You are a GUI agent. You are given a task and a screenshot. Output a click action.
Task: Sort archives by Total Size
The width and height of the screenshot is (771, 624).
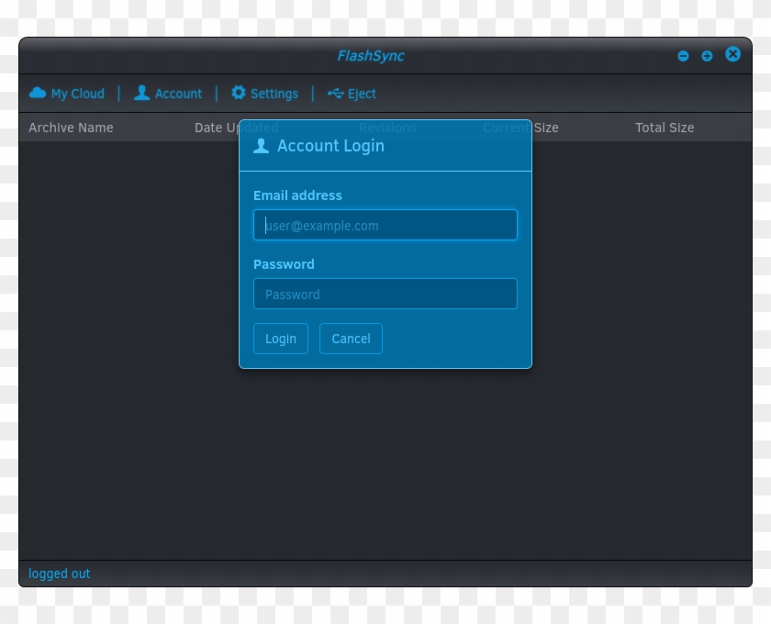[665, 128]
